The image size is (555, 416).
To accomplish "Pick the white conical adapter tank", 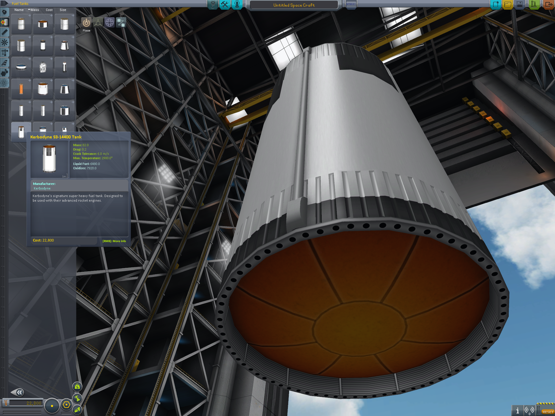I will coord(64,45).
